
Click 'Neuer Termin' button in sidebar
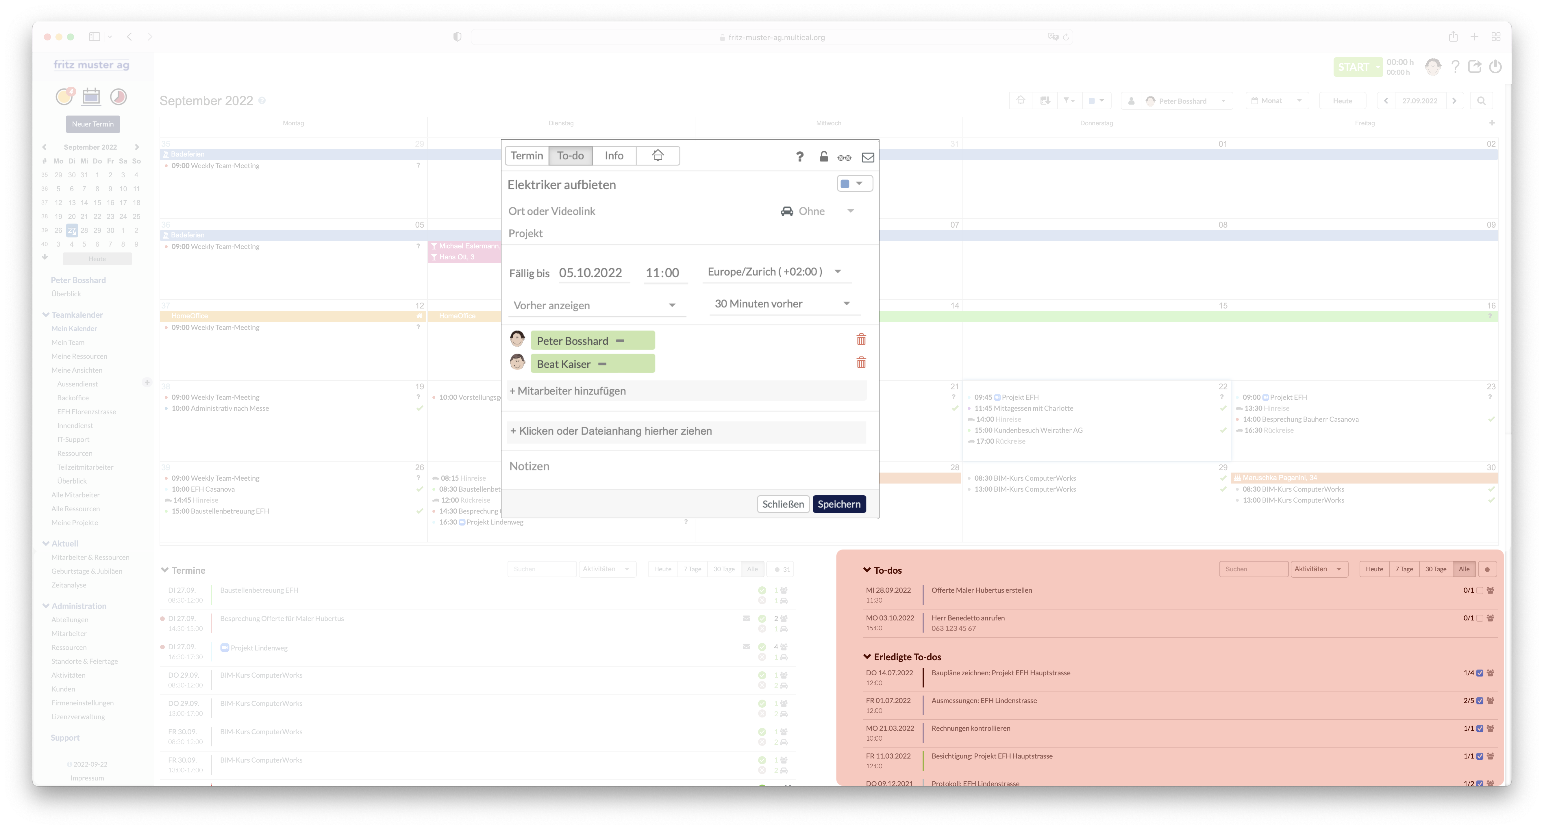(93, 124)
